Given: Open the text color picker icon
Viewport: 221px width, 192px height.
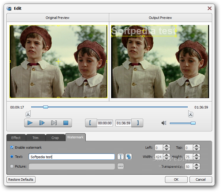Looking at the screenshot, I should pos(129,157).
